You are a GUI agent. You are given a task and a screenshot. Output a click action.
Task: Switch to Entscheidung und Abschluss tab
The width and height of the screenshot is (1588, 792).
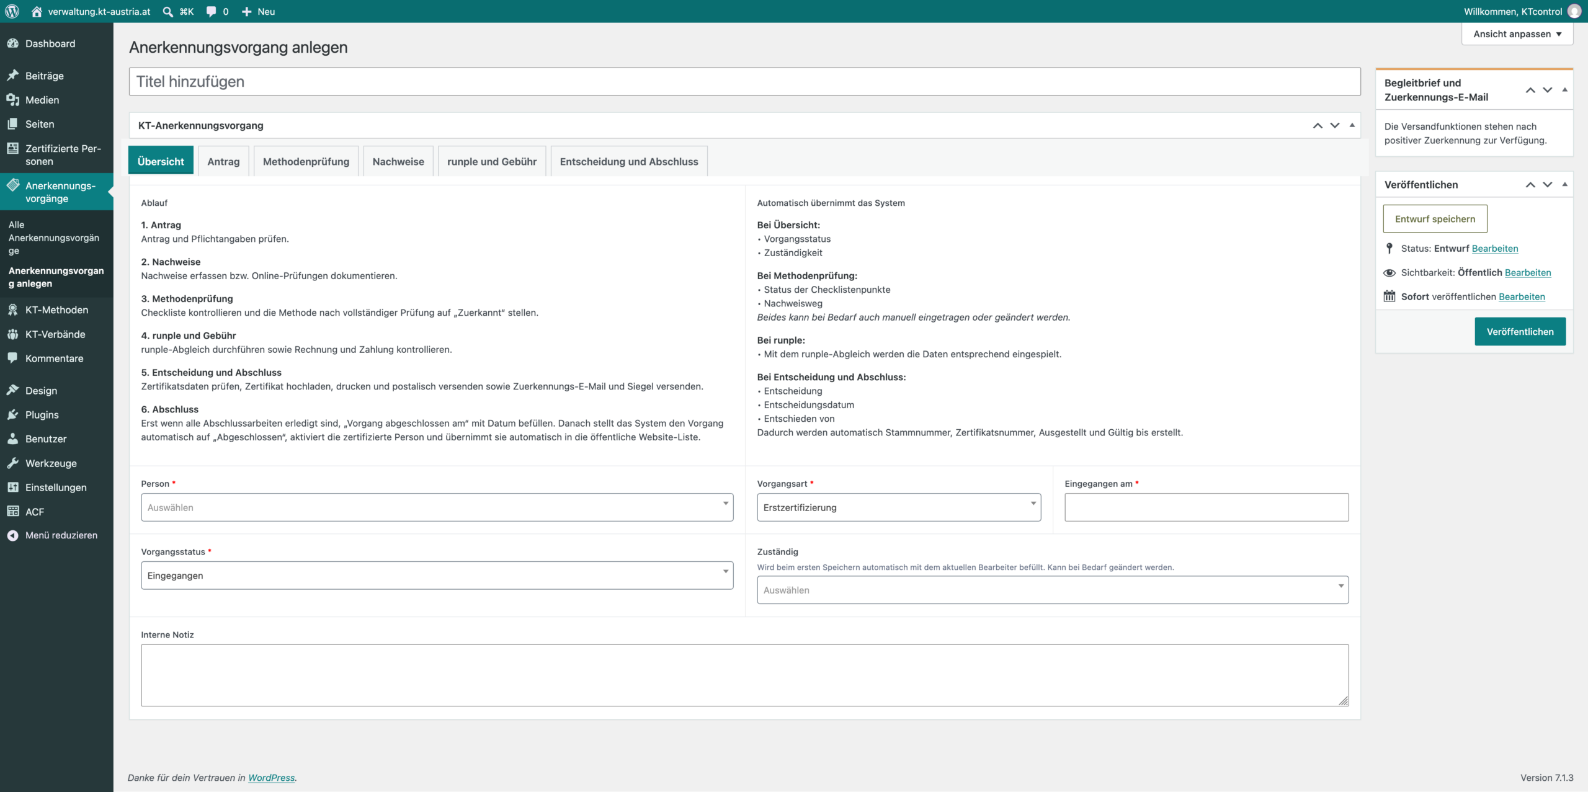tap(629, 161)
